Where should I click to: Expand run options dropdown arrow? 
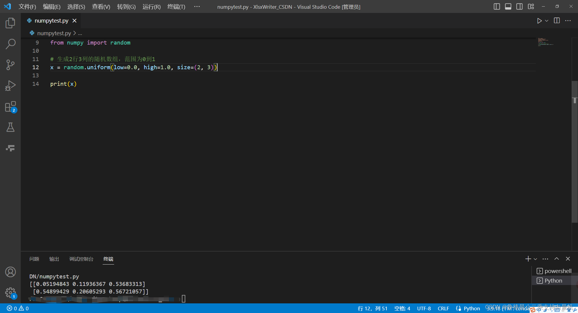click(547, 21)
